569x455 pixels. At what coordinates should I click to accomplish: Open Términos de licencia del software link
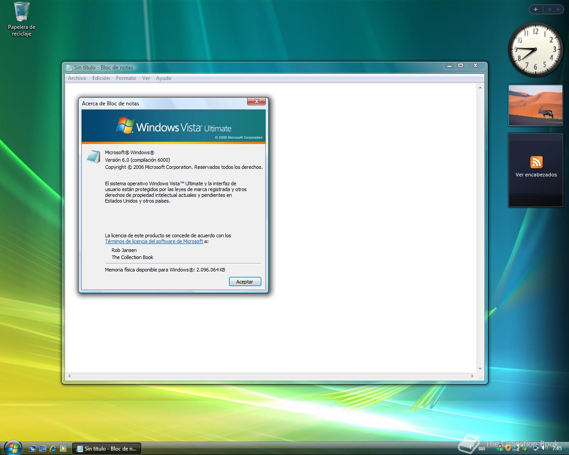click(x=154, y=241)
